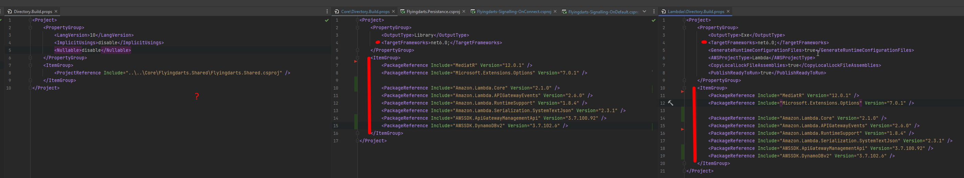Image resolution: width=964 pixels, height=178 pixels.
Task: Click the file icon on the Flyingdarts.Persistance.csproj tab
Action: click(403, 12)
